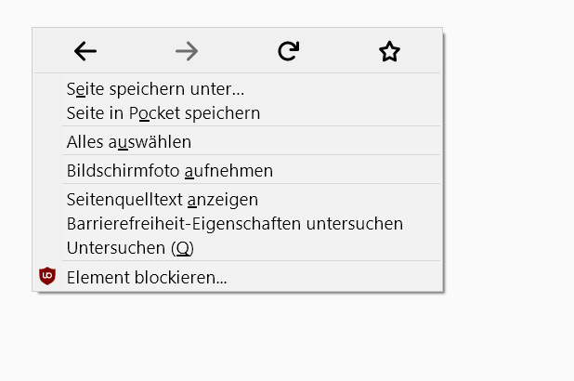Launch the element inspector from the menu
574x381 pixels.
130,248
